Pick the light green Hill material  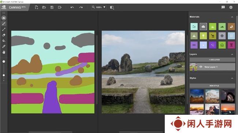(222, 27)
